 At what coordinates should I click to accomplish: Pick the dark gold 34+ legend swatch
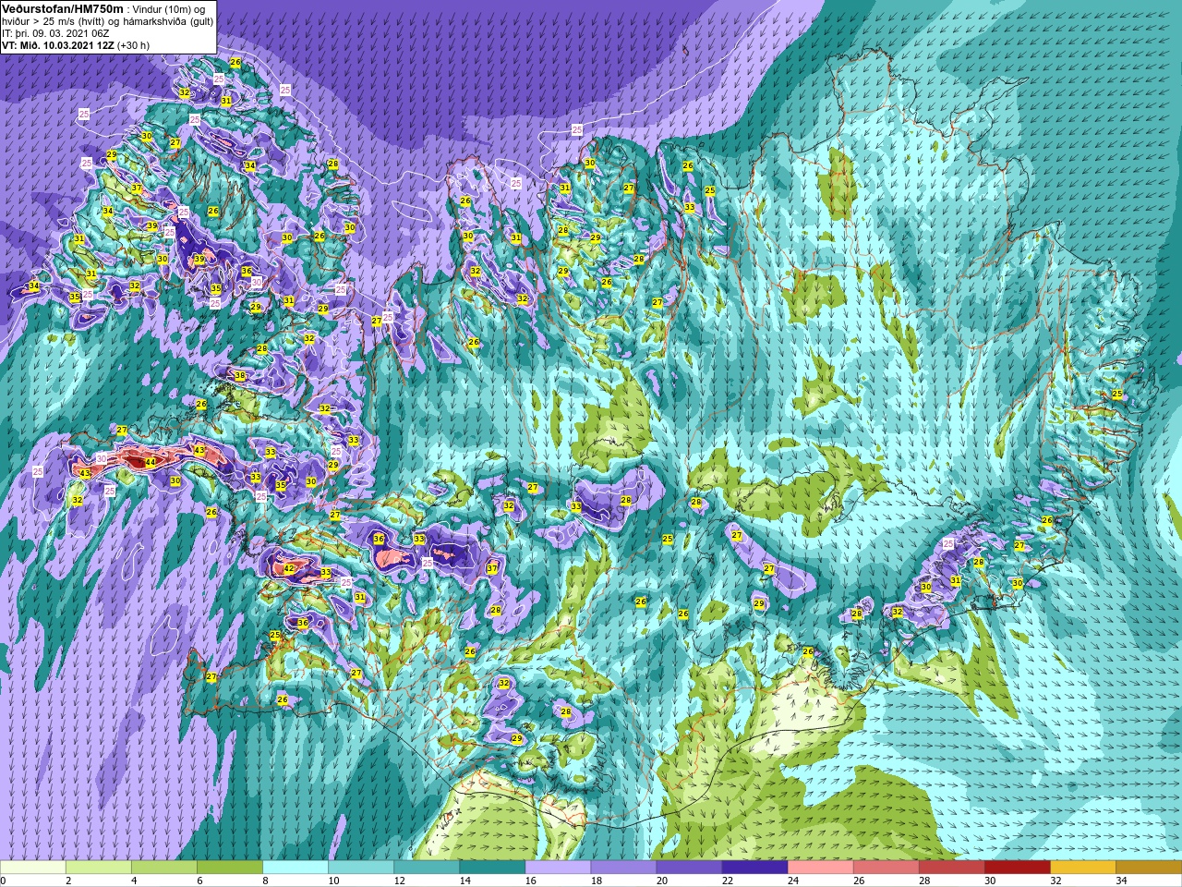(x=1148, y=868)
